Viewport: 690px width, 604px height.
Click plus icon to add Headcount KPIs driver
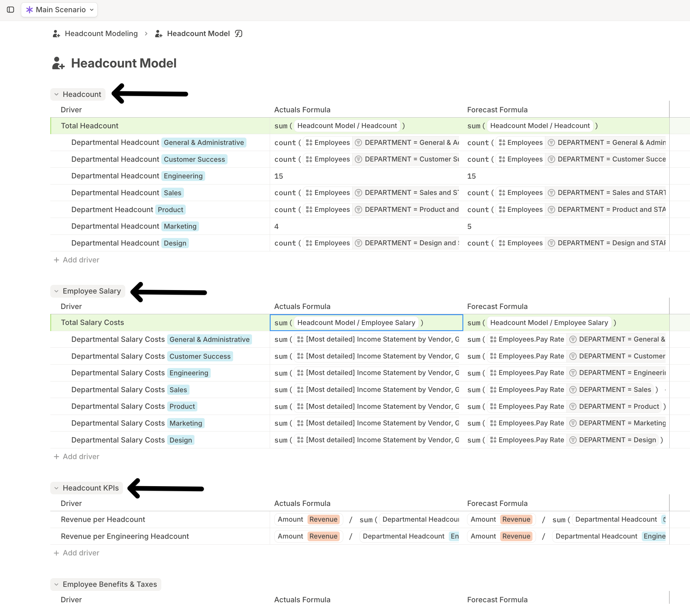(x=56, y=553)
